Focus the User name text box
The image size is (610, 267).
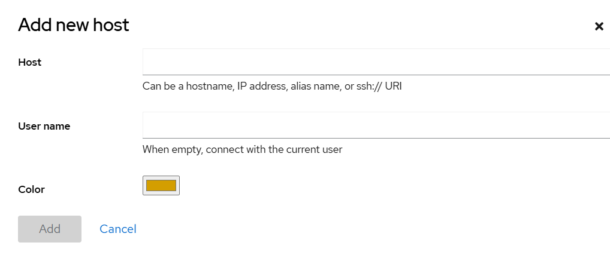(376, 125)
